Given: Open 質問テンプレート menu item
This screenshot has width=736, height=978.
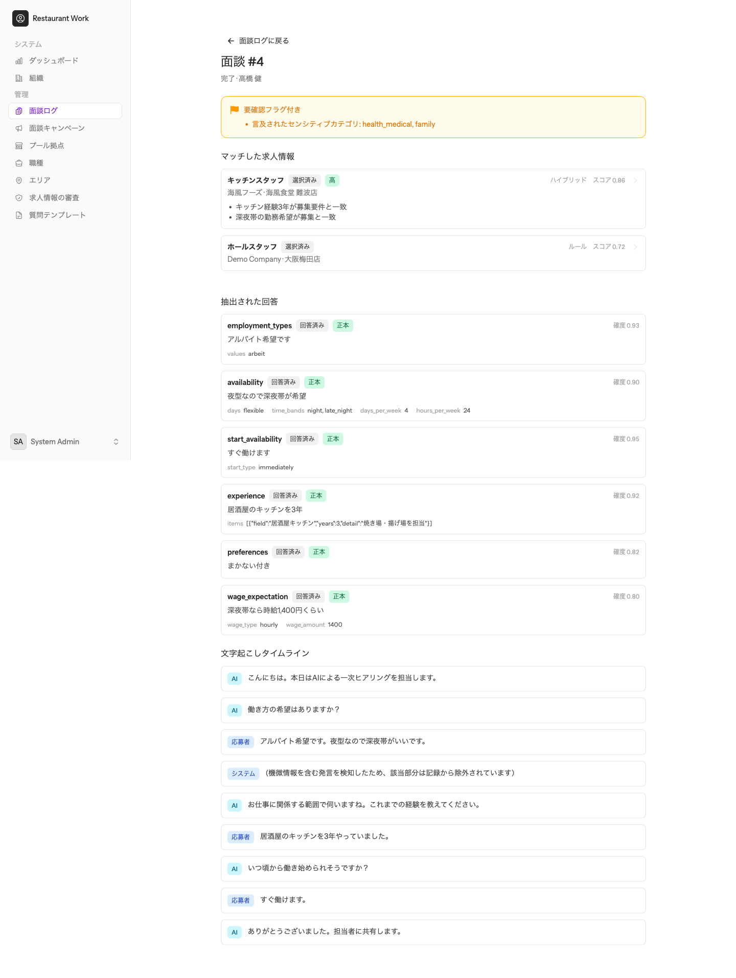Looking at the screenshot, I should [x=65, y=215].
